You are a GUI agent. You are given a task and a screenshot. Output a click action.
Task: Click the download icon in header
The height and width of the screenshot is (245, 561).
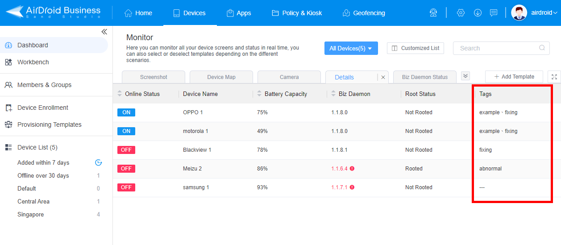pos(478,12)
